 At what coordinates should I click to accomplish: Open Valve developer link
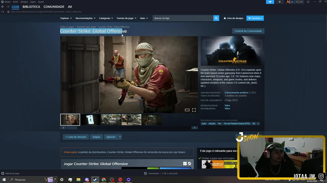tap(227, 105)
